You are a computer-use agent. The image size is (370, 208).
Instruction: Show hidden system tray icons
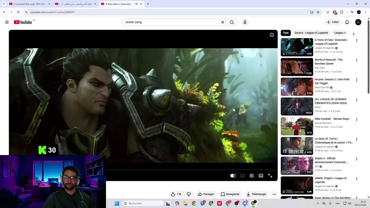point(318,203)
